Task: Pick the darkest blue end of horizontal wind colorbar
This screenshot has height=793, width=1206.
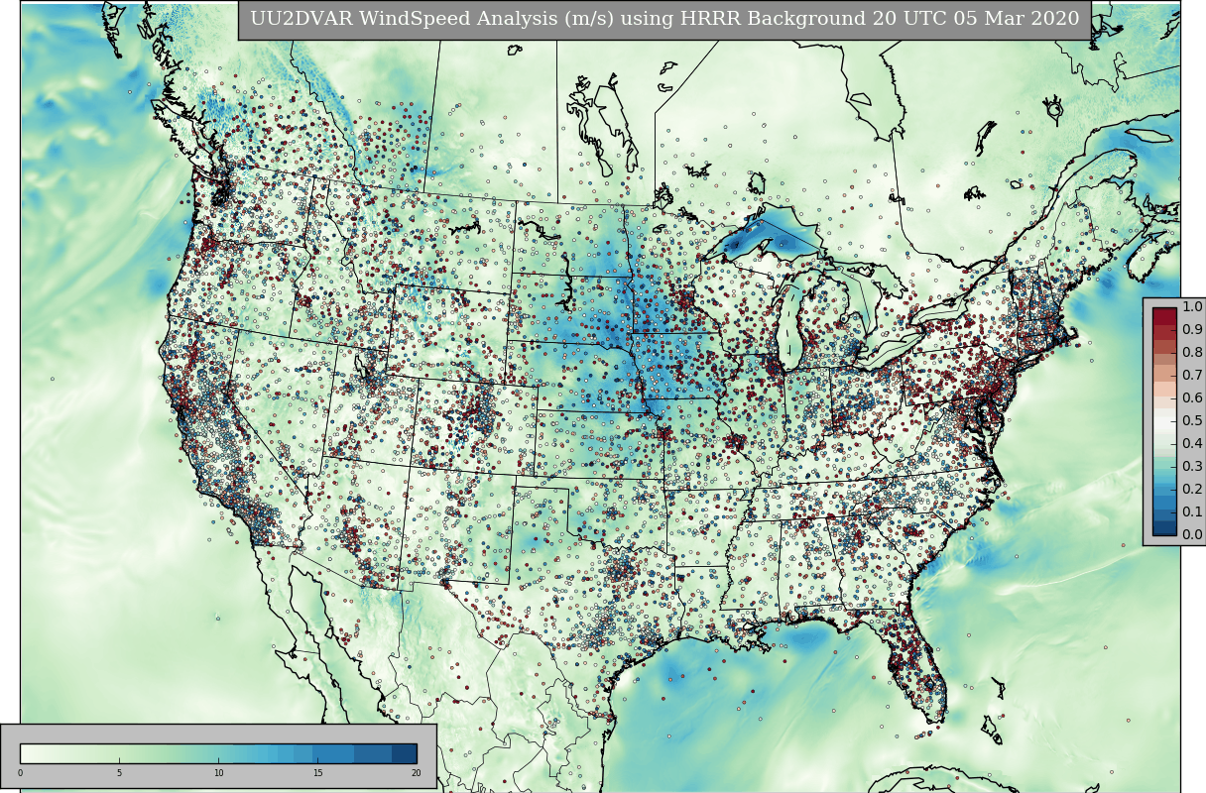Action: (404, 753)
